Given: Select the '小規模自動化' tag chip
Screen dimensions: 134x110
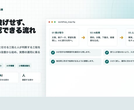Looking at the screenshot, I should click(24, 66).
